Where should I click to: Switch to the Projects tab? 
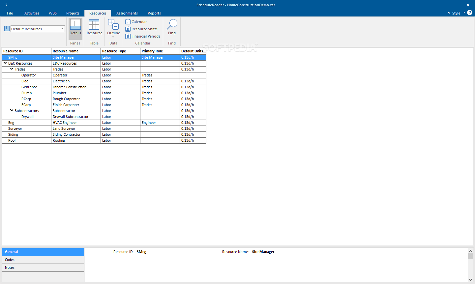(73, 13)
